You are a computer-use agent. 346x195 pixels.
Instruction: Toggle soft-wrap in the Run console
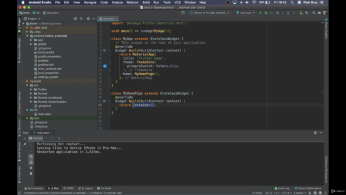point(31,157)
